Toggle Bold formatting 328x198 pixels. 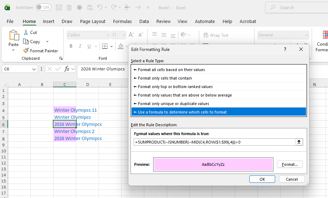71,46
